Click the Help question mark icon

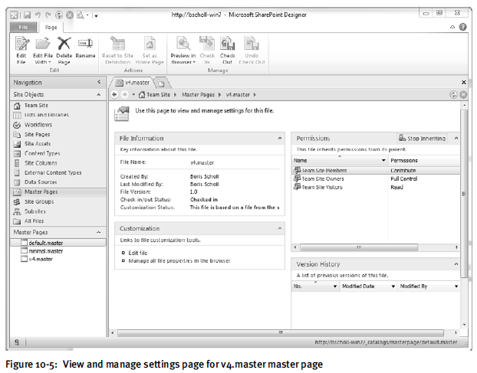(x=462, y=27)
